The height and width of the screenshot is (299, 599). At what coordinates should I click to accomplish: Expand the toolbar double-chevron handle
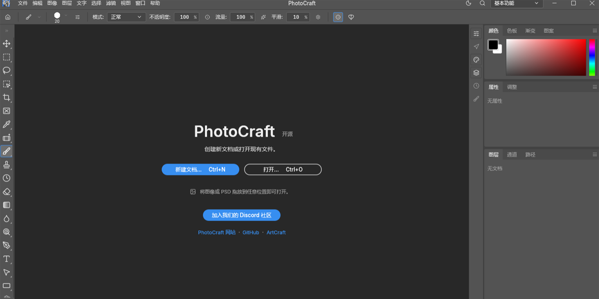click(x=6, y=31)
